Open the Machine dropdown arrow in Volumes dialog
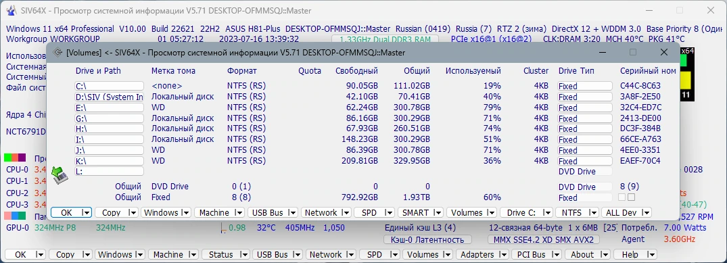 (239, 212)
